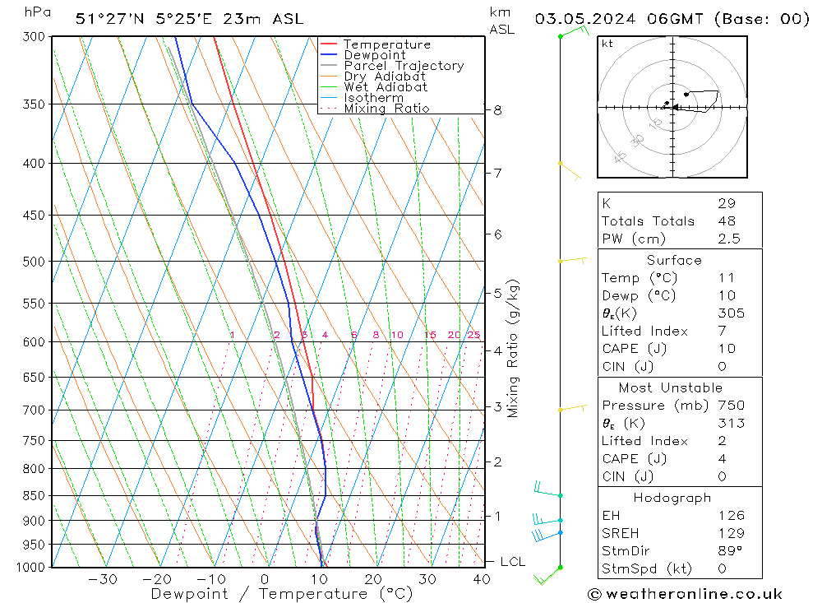Image resolution: width=822 pixels, height=603 pixels.
Task: Click the Most Unstable section heading
Action: coord(671,388)
